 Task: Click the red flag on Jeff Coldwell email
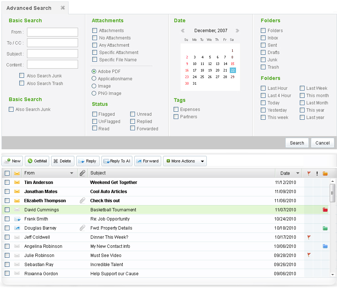tap(309, 237)
